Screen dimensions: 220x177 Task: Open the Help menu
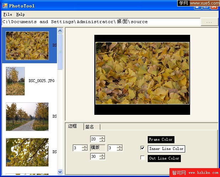[x=20, y=14]
